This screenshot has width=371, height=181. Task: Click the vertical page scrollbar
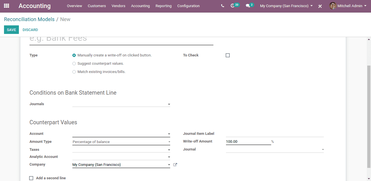coord(369,116)
